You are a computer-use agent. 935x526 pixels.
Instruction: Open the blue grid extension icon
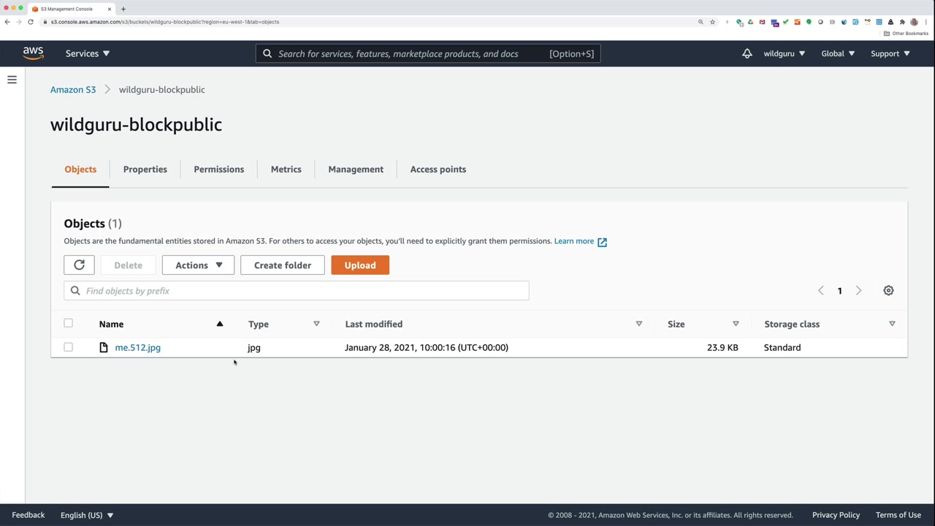coord(879,22)
